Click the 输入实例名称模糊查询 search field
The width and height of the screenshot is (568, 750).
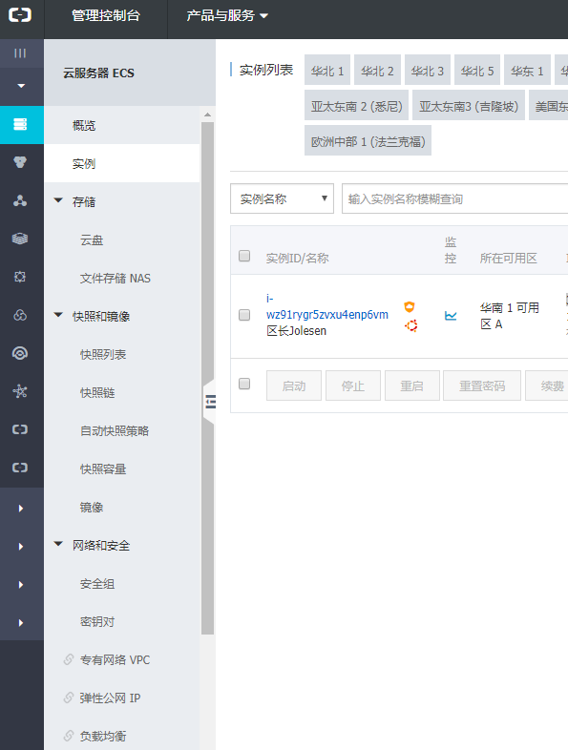pos(454,198)
